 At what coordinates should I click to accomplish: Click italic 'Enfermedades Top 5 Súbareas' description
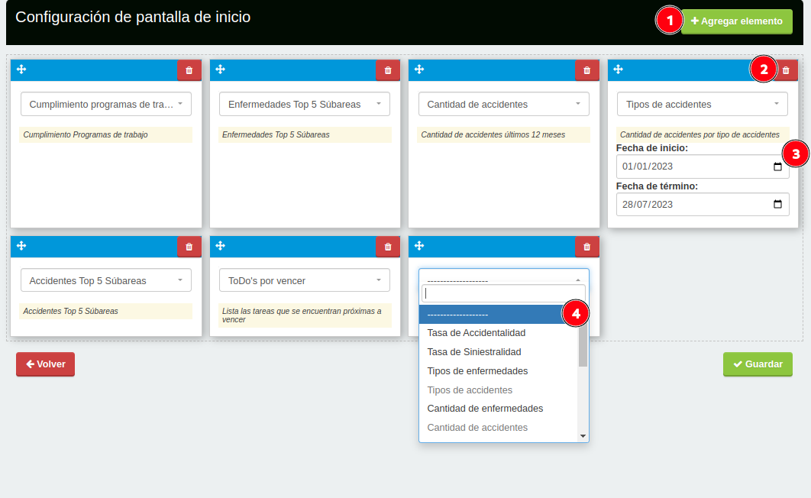[276, 134]
